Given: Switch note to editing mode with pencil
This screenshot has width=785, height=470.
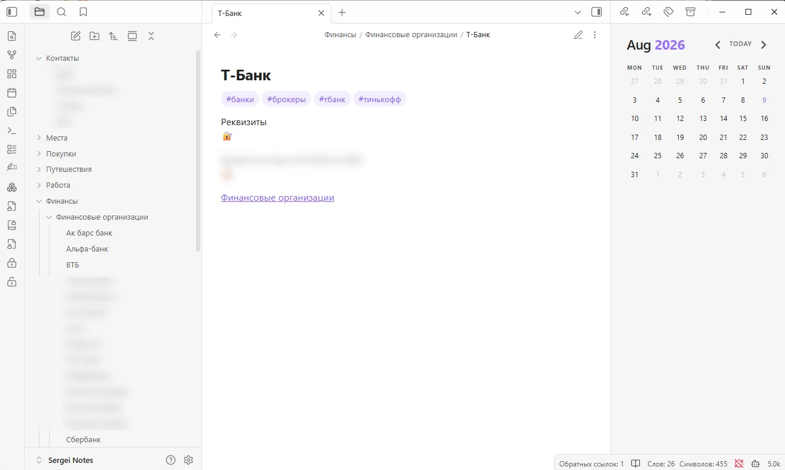Looking at the screenshot, I should tap(578, 35).
